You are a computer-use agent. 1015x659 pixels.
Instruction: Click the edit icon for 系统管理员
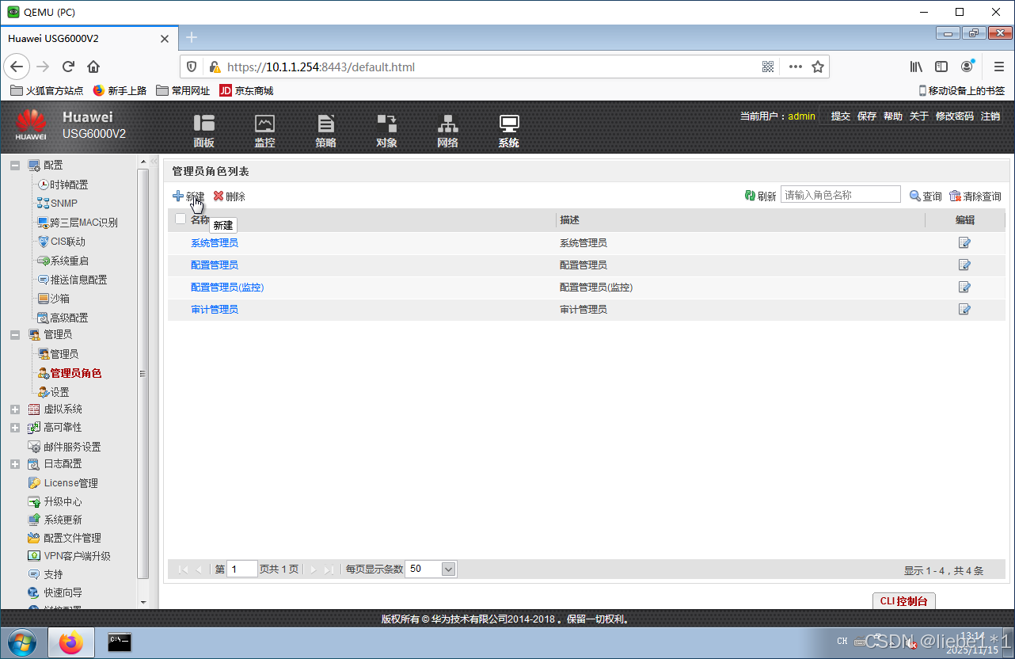pyautogui.click(x=964, y=242)
